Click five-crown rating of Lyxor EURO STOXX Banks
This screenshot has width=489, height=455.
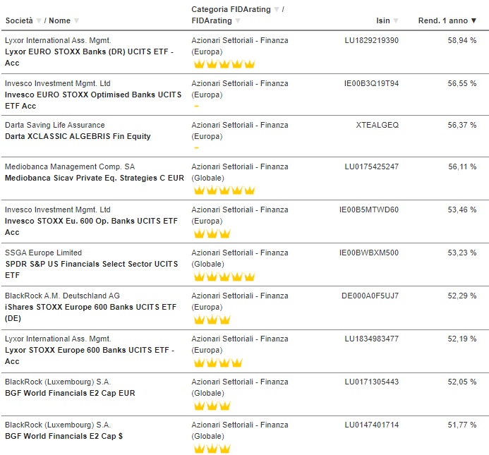[x=224, y=64]
